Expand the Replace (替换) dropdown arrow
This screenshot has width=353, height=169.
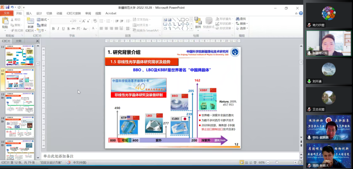pyautogui.click(x=247, y=23)
